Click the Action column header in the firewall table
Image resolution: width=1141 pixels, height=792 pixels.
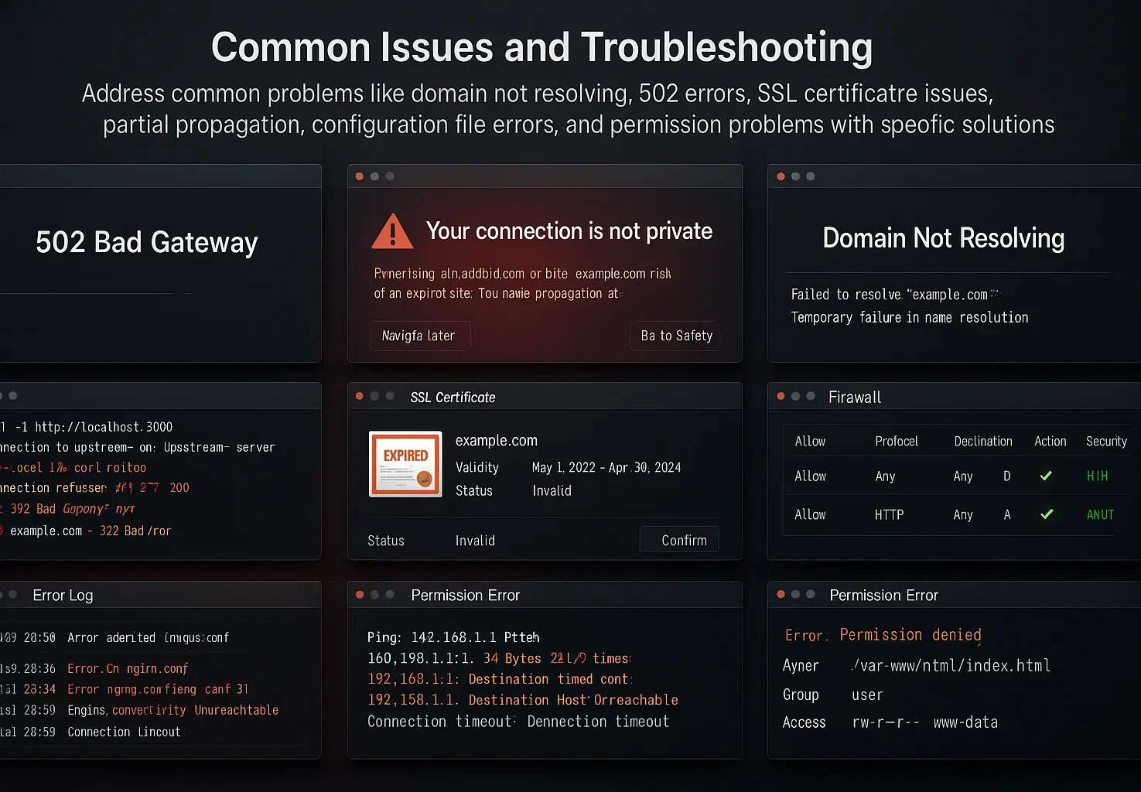1050,440
